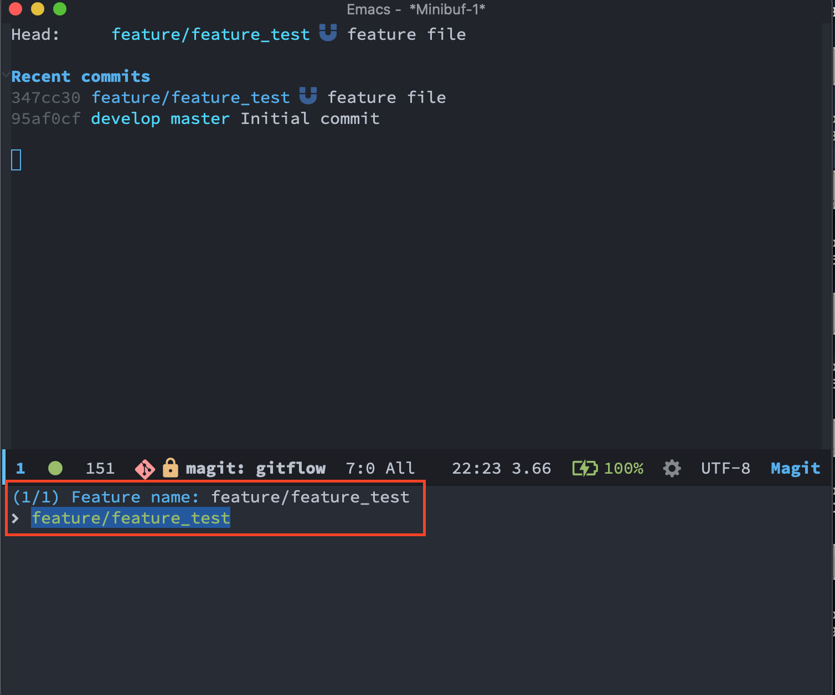The width and height of the screenshot is (835, 695).
Task: Click the red close window button
Action: 16,9
